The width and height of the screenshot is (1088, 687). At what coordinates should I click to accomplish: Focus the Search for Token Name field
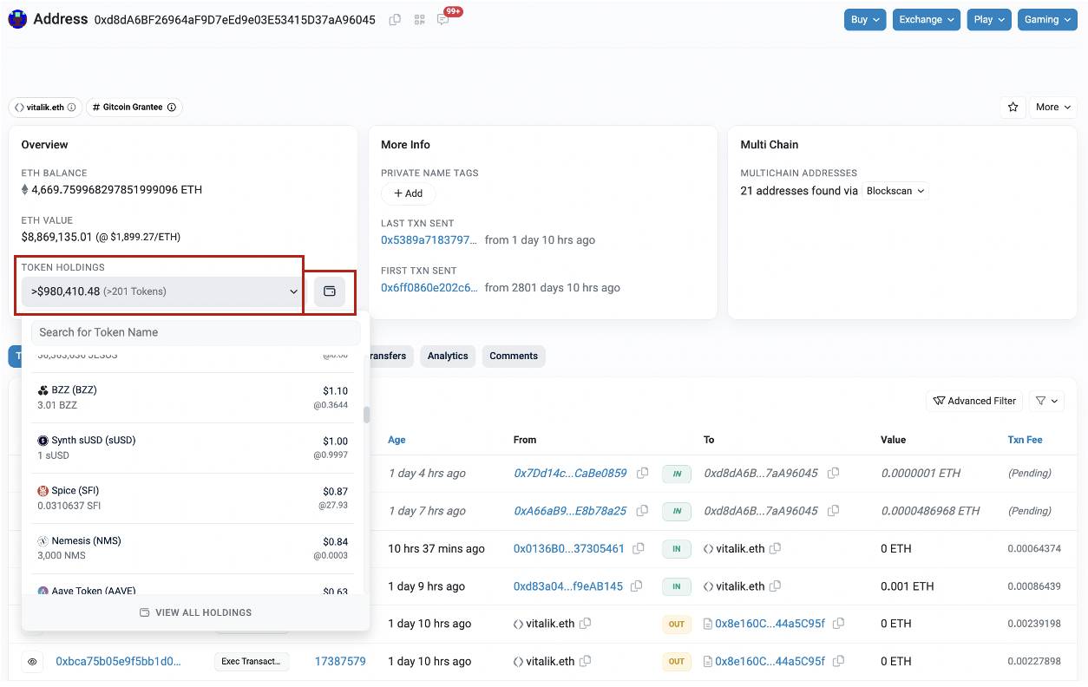195,332
